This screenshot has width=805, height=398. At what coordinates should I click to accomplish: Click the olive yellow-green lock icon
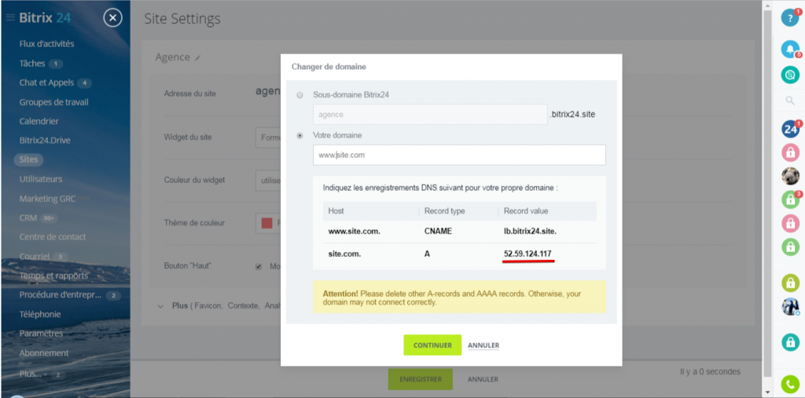(x=790, y=283)
